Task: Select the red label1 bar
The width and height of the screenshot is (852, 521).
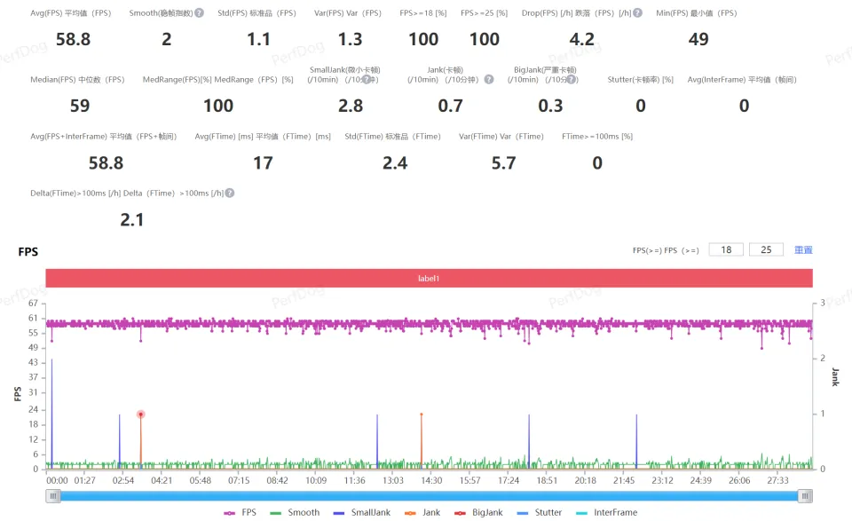Action: [x=429, y=279]
